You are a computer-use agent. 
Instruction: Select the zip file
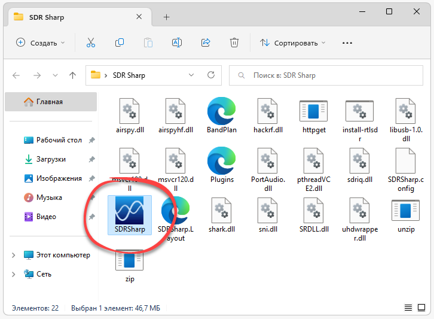coord(130,266)
